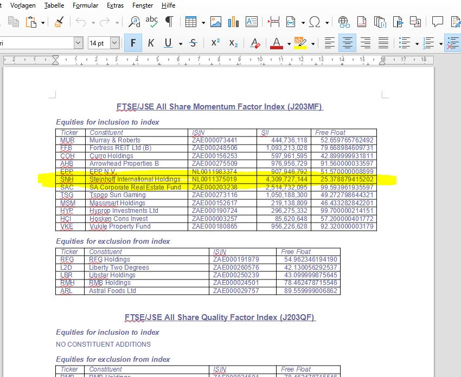Insert a chart via its toolbar icon
Viewport: 461px width, 377px height.
pyautogui.click(x=233, y=23)
